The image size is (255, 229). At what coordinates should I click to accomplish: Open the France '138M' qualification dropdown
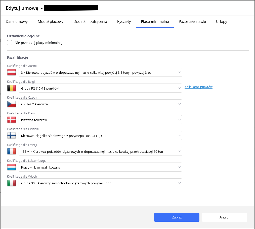(100, 151)
